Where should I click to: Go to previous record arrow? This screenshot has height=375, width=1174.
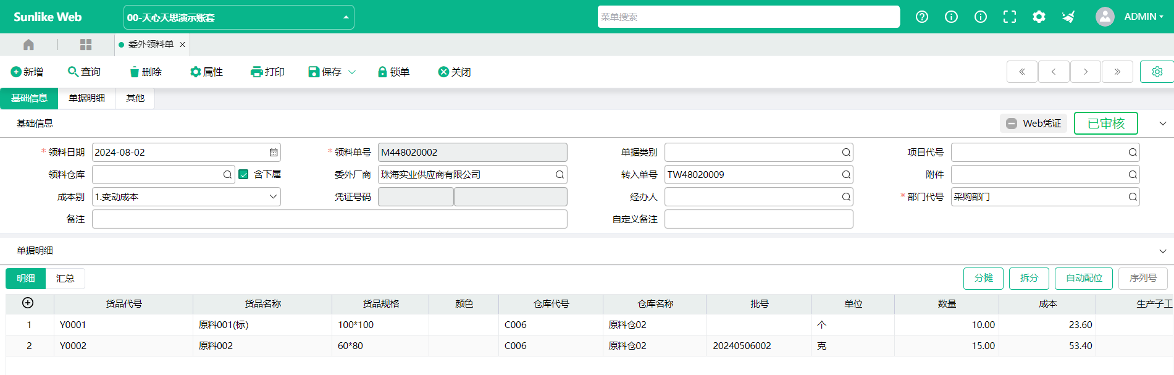[x=1054, y=72]
